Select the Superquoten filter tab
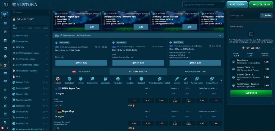 click(x=67, y=35)
